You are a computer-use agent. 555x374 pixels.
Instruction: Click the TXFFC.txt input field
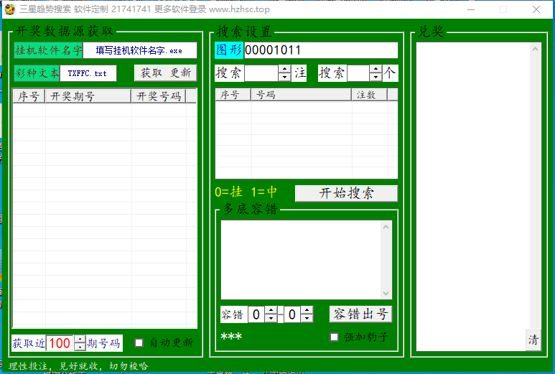(x=88, y=73)
